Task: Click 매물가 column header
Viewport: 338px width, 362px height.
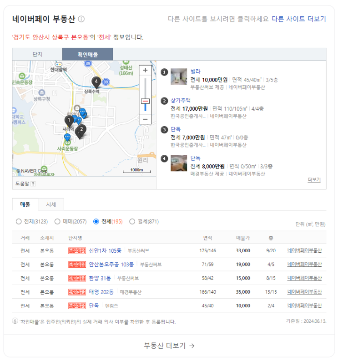Action: 243,238
